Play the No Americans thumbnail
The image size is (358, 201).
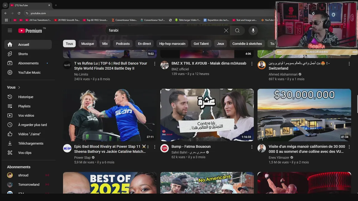(x=207, y=183)
